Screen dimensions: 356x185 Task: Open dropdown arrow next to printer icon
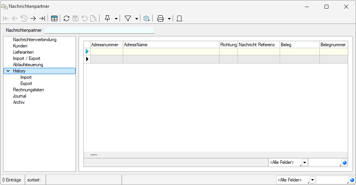[169, 18]
